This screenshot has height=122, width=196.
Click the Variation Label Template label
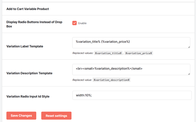pyautogui.click(x=25, y=46)
